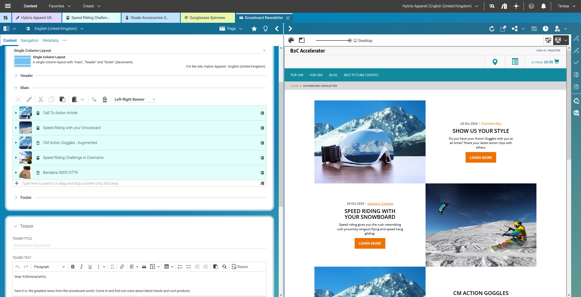Image resolution: width=581 pixels, height=297 pixels.
Task: Approve the content with the checkmark icon
Action: tap(576, 62)
